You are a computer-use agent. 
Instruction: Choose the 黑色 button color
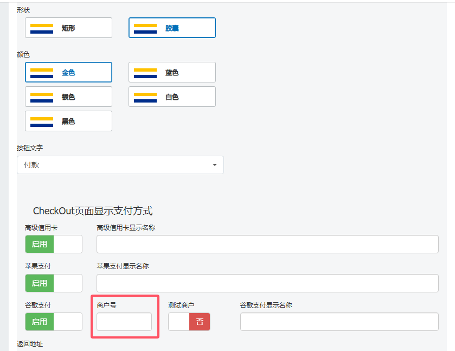tap(68, 121)
